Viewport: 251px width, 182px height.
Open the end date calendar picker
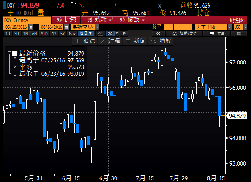tap(66, 27)
